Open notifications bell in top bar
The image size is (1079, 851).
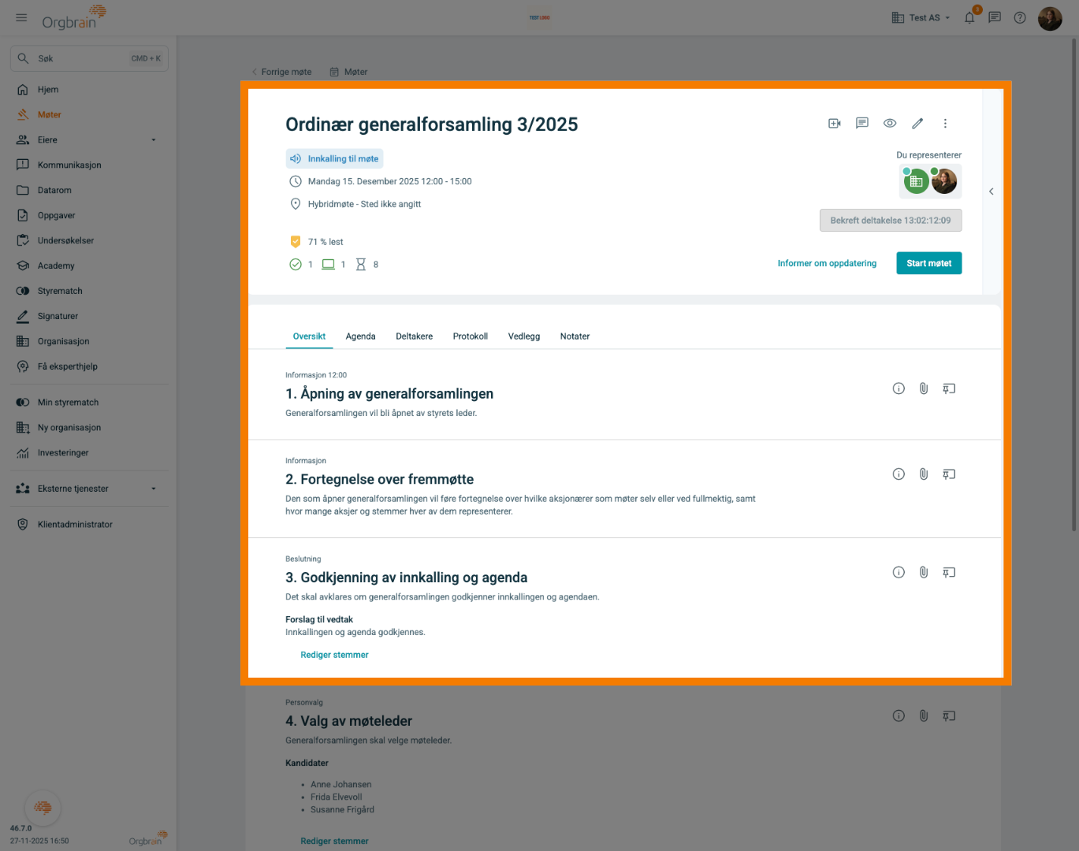969,17
